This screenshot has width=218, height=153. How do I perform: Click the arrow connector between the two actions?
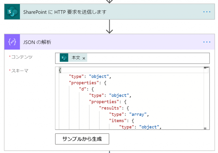click(x=109, y=27)
